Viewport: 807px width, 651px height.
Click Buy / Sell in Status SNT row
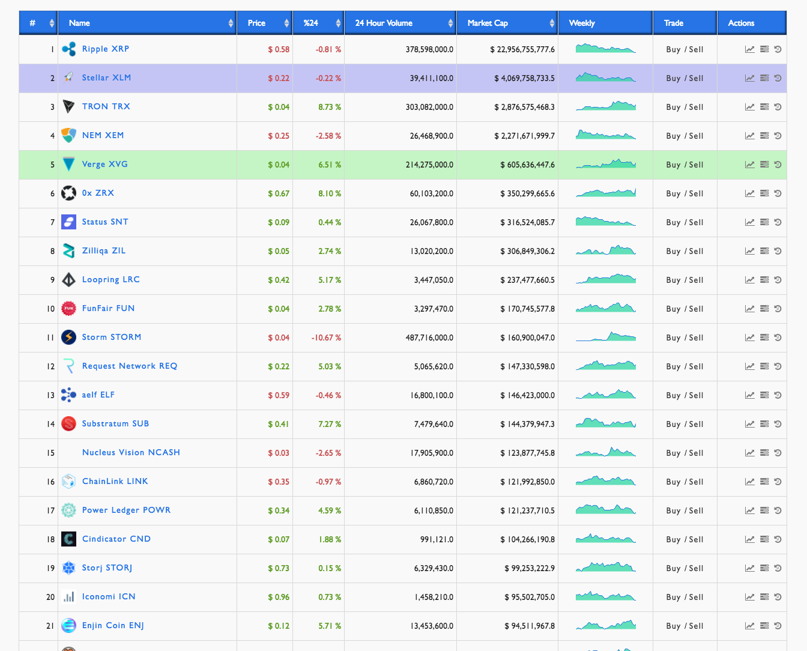tap(685, 222)
